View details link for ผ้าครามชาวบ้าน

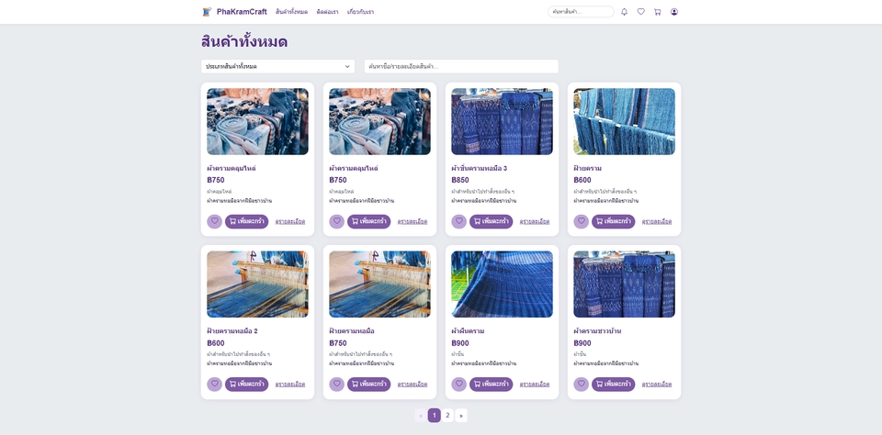[656, 385]
